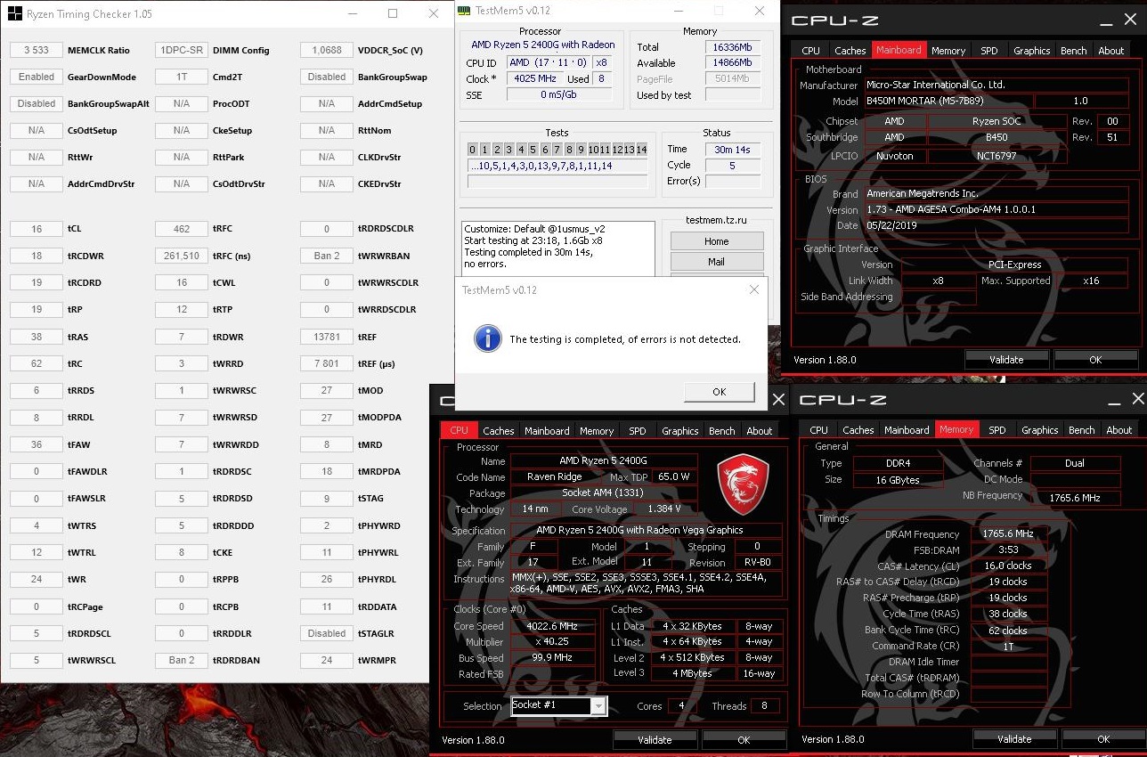
Task: Close the CPU-Z Memory window
Action: click(1137, 399)
